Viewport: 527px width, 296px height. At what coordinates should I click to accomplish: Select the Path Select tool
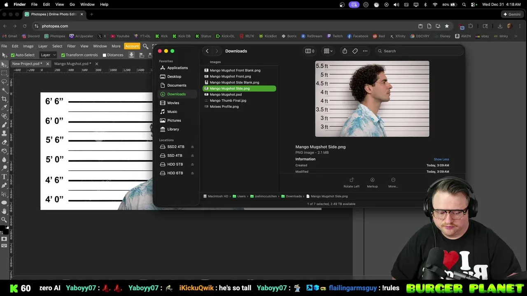pyautogui.click(x=4, y=194)
